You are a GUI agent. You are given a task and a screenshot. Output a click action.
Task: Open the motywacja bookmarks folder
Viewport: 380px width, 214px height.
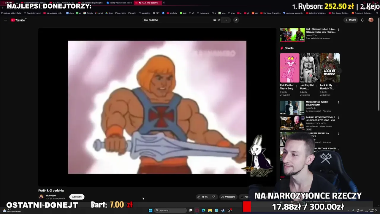[202, 13]
